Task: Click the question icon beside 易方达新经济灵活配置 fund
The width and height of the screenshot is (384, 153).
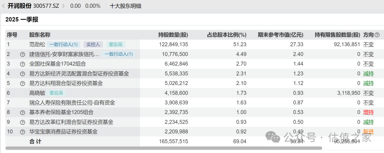Action: 22,74
